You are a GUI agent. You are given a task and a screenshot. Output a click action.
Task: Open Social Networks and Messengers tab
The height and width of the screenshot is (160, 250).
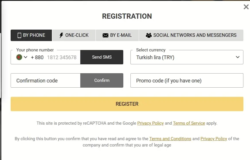point(191,35)
